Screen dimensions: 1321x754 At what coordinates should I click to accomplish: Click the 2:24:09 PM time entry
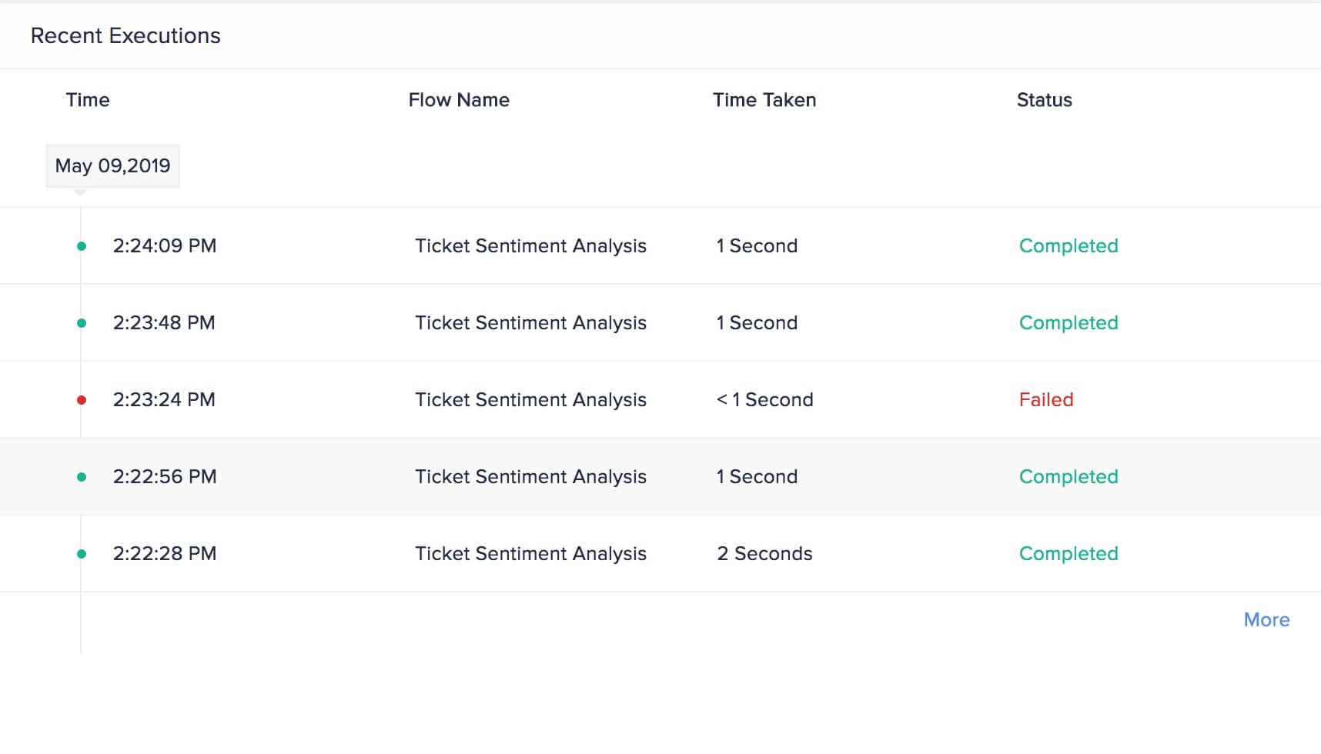pos(165,246)
